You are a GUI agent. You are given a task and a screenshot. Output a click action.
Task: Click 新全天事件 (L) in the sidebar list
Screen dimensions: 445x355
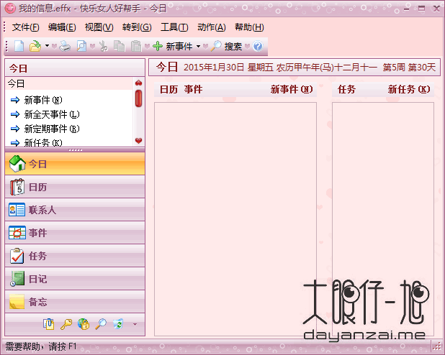click(51, 114)
